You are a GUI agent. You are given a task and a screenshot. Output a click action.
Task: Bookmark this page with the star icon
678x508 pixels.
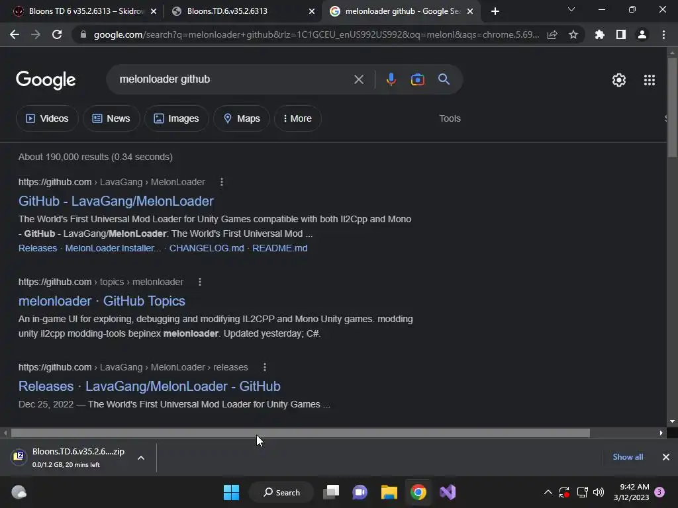click(x=573, y=34)
